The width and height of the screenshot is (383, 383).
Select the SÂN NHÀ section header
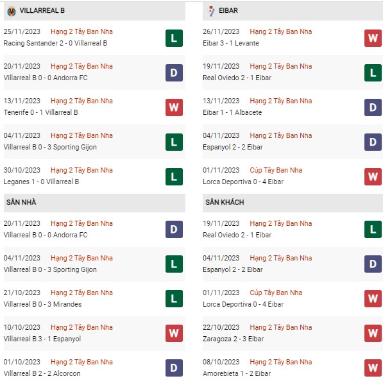coord(94,203)
